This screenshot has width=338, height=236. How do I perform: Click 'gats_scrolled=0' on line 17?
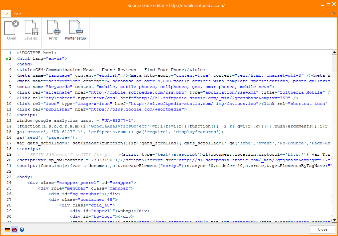pos(47,143)
